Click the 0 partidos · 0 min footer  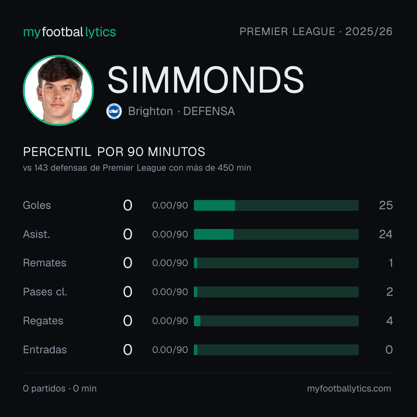pos(60,388)
